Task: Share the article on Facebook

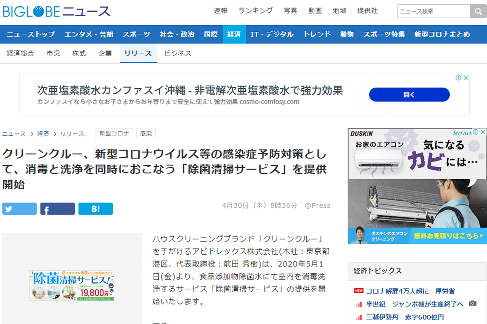Action: [58, 209]
